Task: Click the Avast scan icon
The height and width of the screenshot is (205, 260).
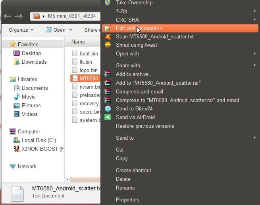Action: coord(108,36)
